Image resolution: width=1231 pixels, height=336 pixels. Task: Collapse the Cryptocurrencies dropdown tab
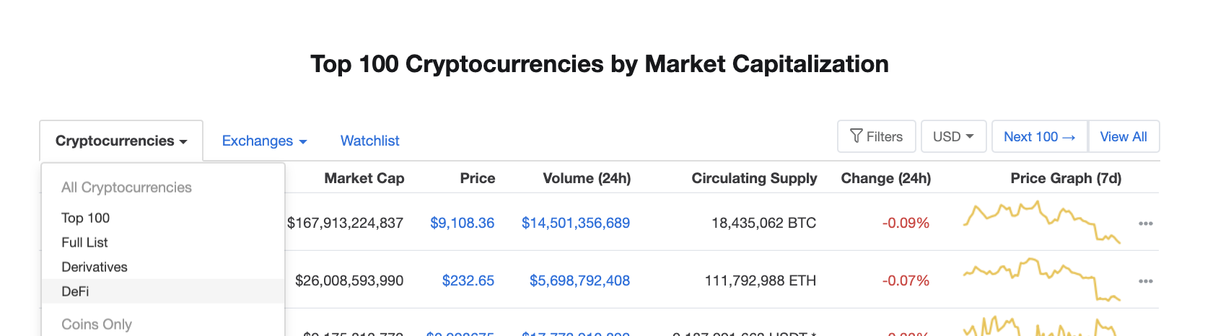[121, 141]
